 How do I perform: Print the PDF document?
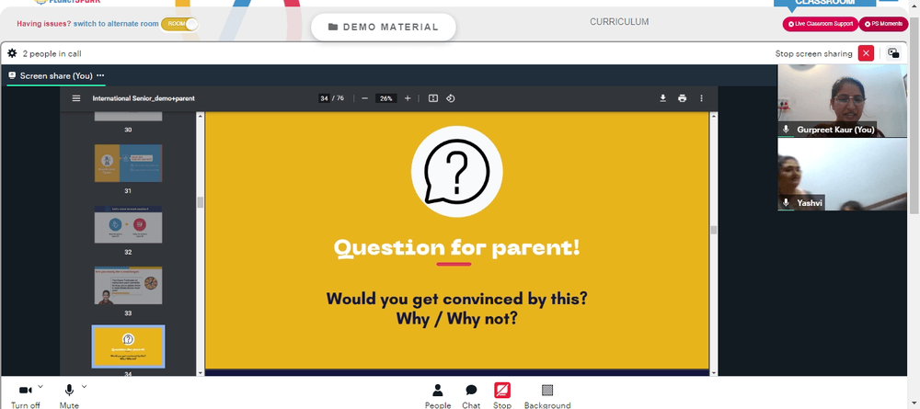coord(682,98)
